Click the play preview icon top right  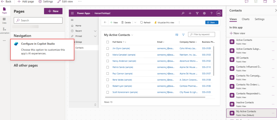pyautogui.click(x=274, y=2)
